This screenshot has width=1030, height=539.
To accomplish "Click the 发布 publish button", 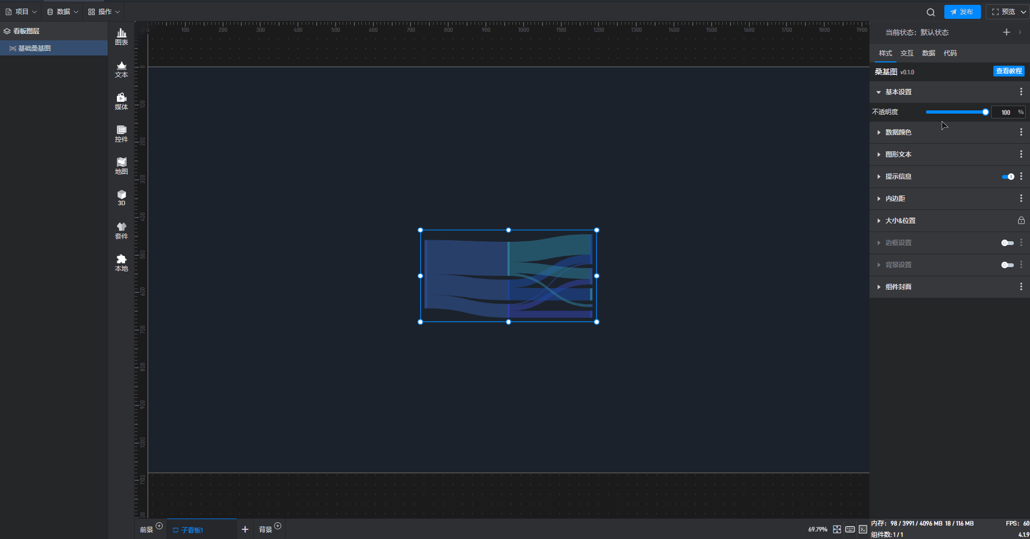I will (962, 12).
